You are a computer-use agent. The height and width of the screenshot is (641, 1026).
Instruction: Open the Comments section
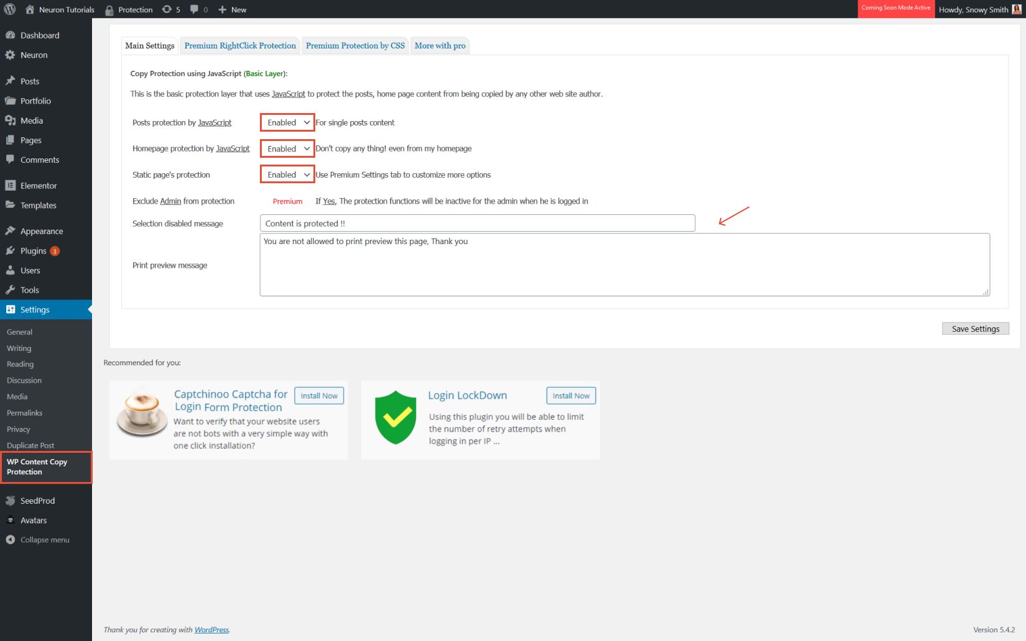pos(39,160)
